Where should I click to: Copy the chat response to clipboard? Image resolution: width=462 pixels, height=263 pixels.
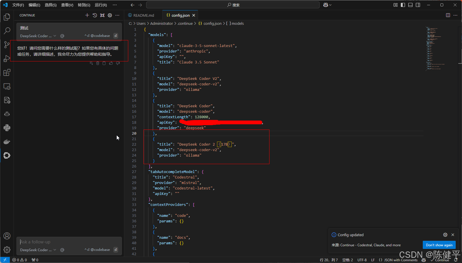click(x=104, y=63)
